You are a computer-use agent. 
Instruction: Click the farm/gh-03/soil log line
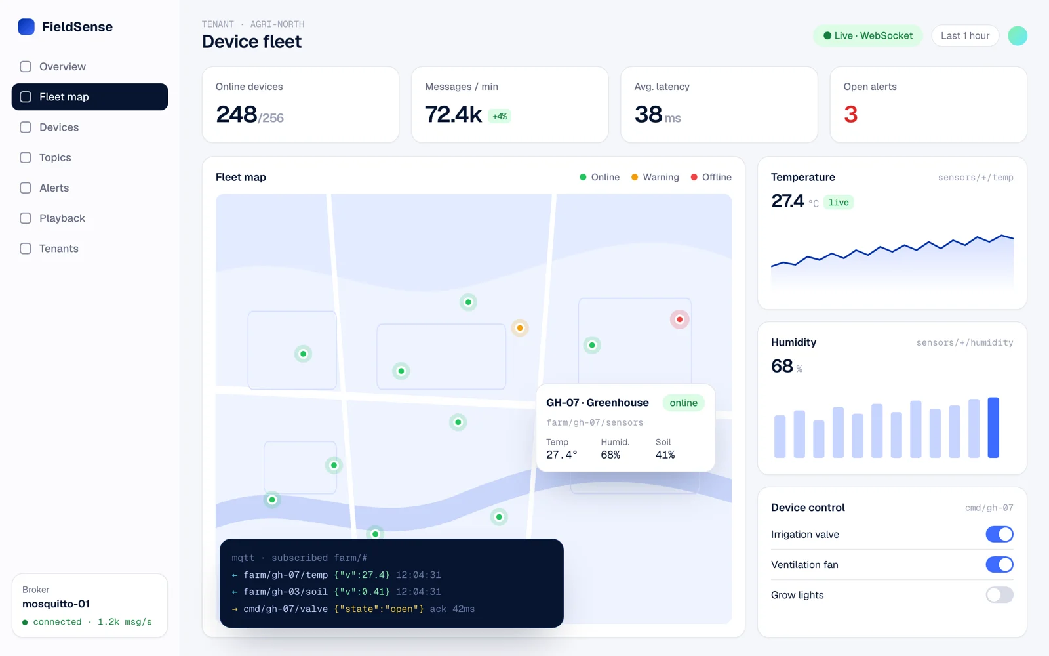pyautogui.click(x=336, y=592)
